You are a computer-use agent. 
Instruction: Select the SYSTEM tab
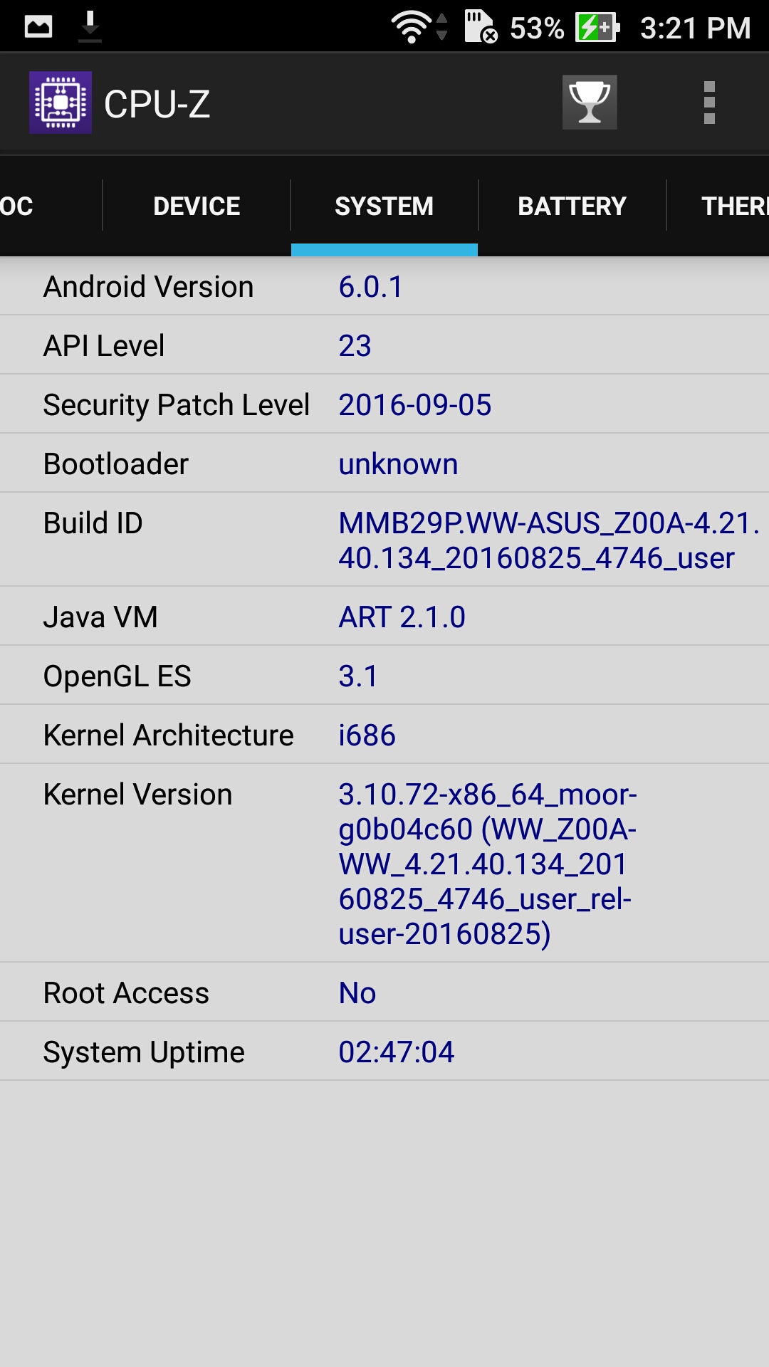click(384, 206)
